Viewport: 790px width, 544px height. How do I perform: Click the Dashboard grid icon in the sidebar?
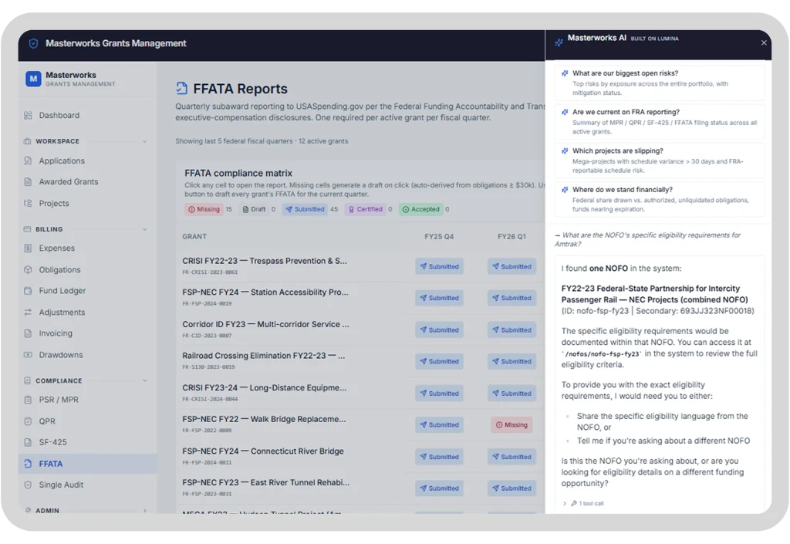(28, 115)
